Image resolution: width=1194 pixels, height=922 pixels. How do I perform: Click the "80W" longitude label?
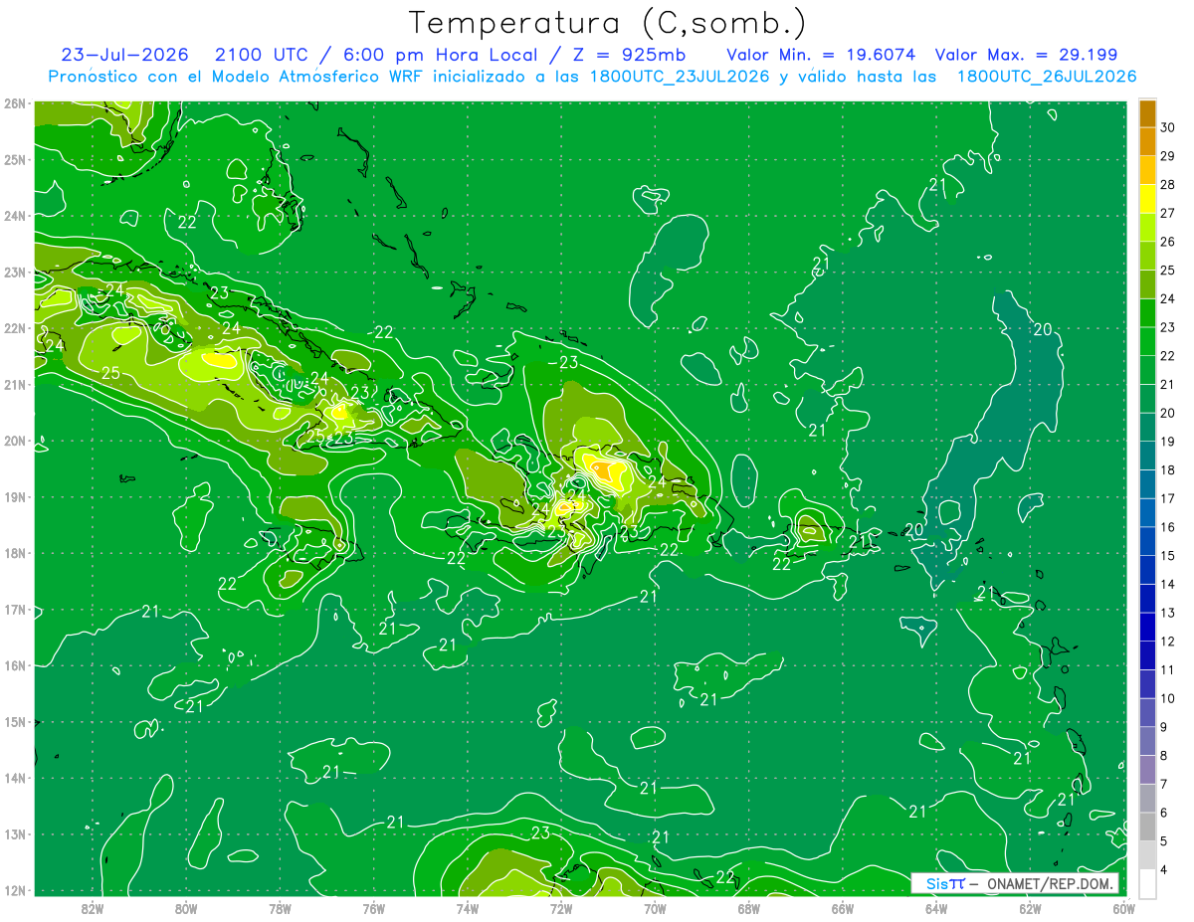(186, 907)
